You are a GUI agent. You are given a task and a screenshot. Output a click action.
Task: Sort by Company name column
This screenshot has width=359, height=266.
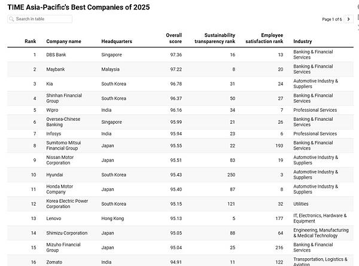[x=63, y=41]
